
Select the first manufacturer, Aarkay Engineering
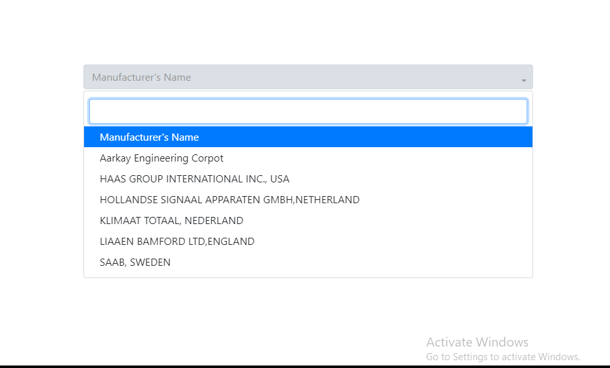point(162,158)
